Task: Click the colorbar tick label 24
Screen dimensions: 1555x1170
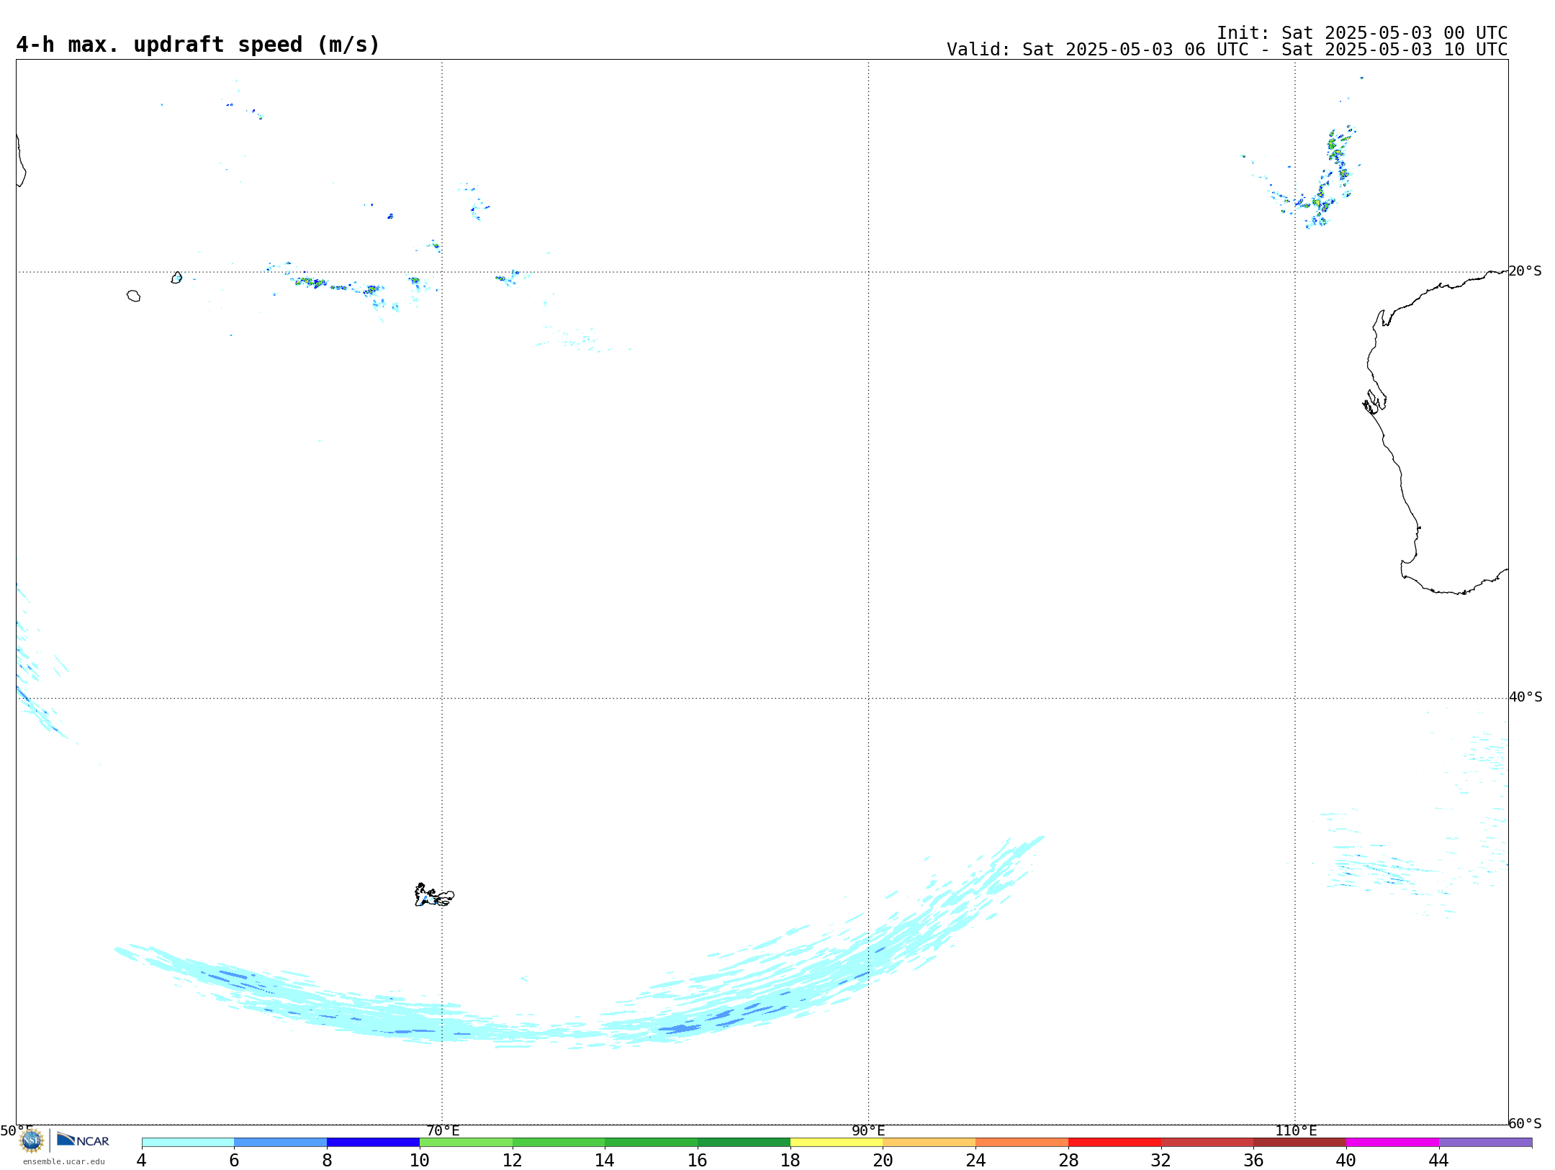Action: [x=975, y=1161]
